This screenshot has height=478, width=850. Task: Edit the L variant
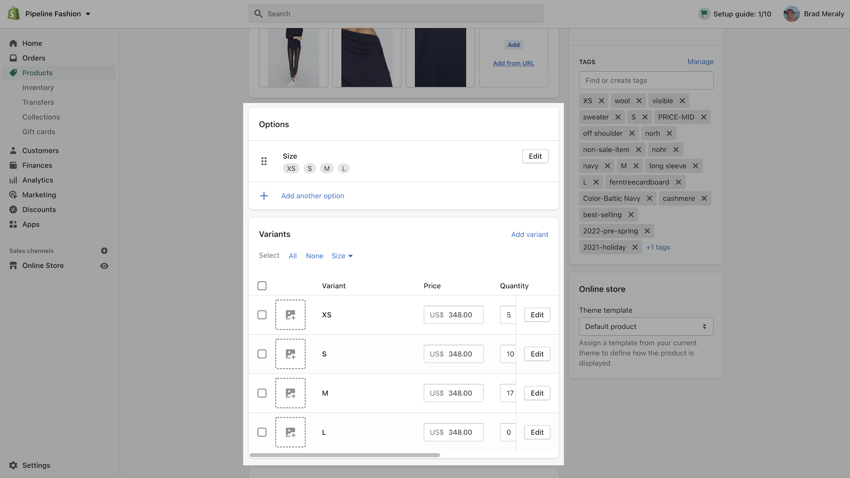(537, 432)
